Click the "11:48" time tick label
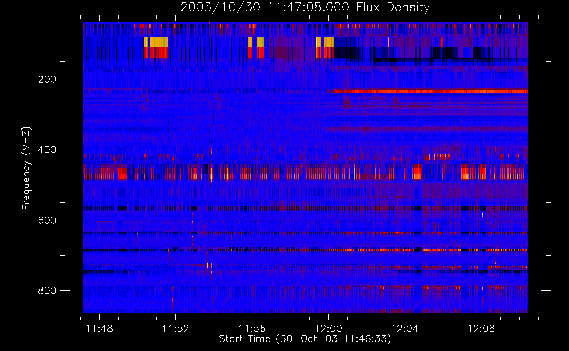This screenshot has width=569, height=351. click(99, 329)
